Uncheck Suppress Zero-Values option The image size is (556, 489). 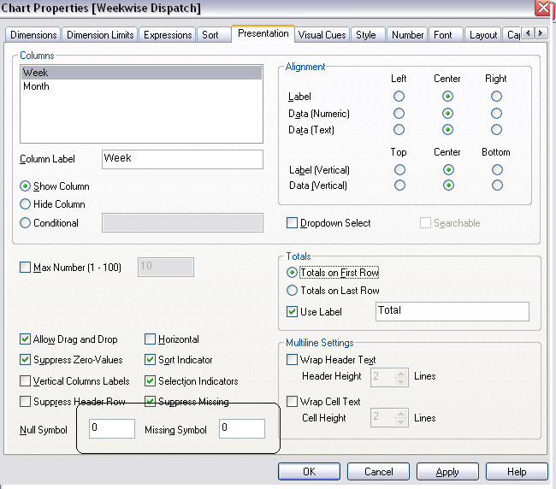(26, 360)
